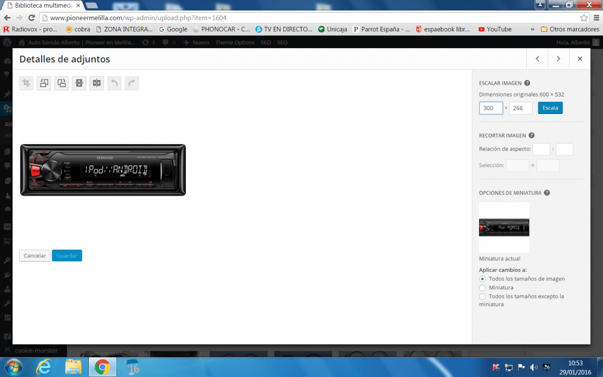This screenshot has width=603, height=377.
Task: Select Miniatura radio option
Action: click(482, 288)
